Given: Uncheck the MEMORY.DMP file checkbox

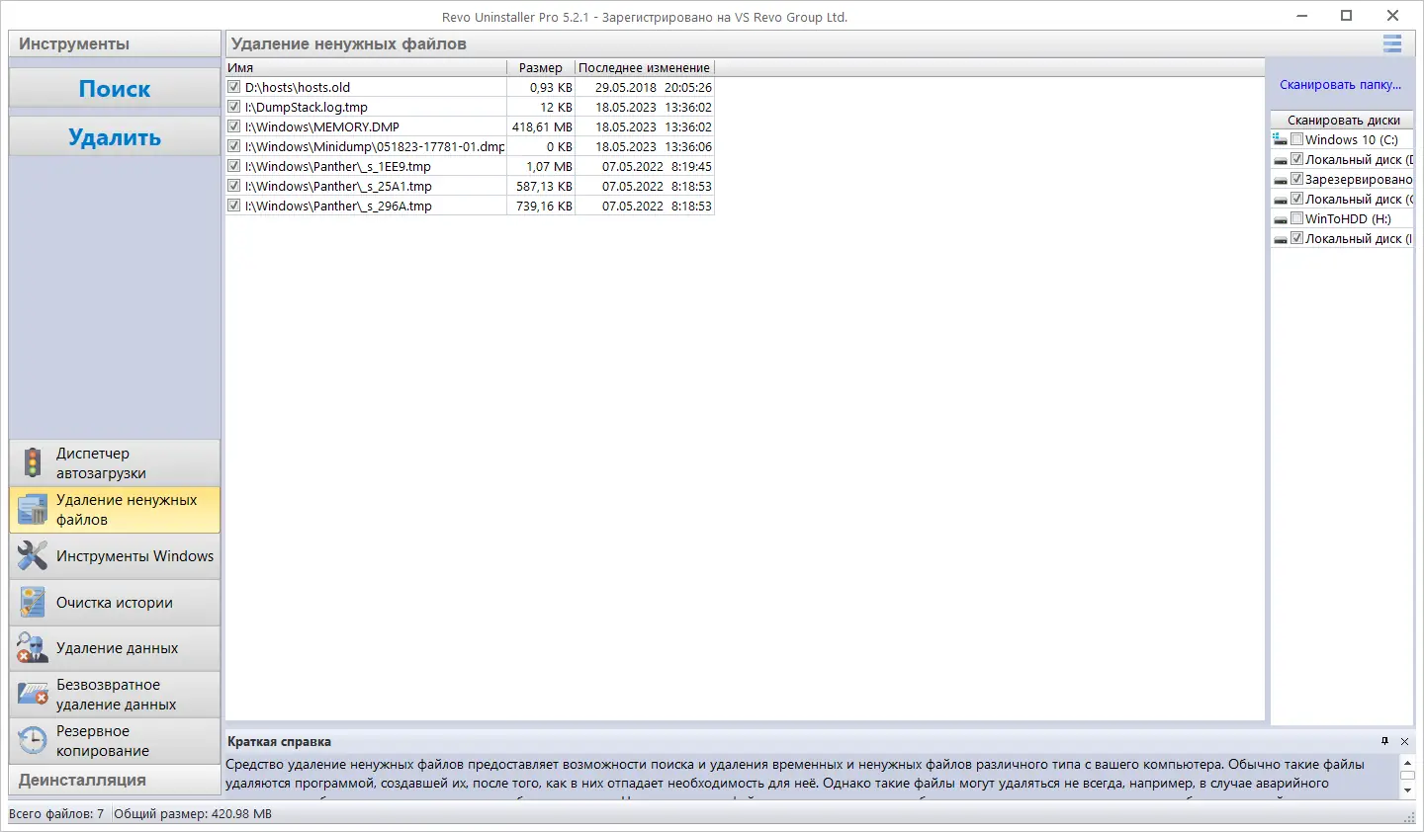Looking at the screenshot, I should pyautogui.click(x=234, y=126).
